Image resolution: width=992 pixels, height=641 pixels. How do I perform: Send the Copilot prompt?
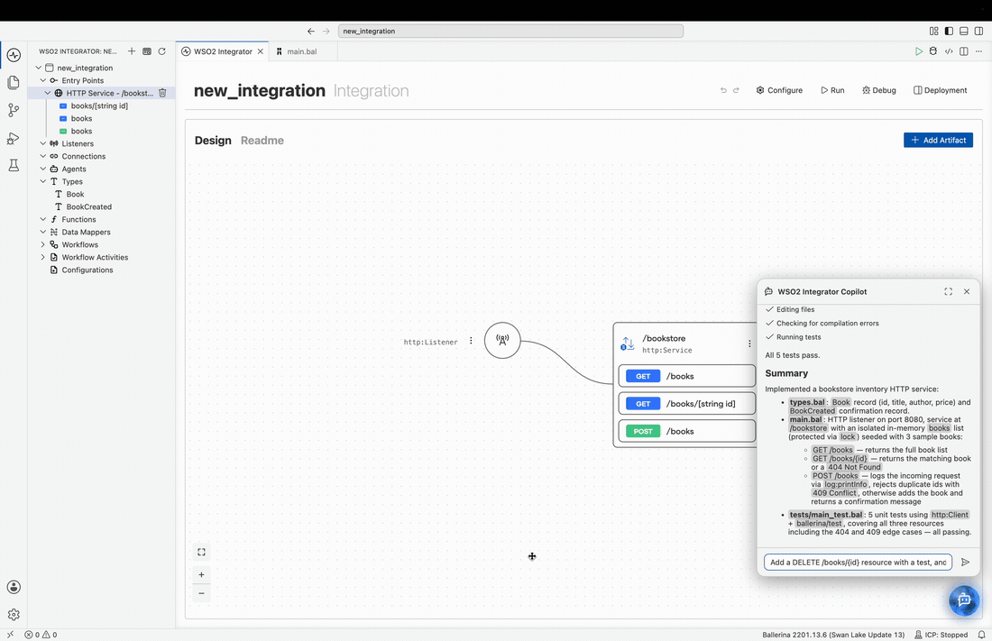[x=966, y=562]
